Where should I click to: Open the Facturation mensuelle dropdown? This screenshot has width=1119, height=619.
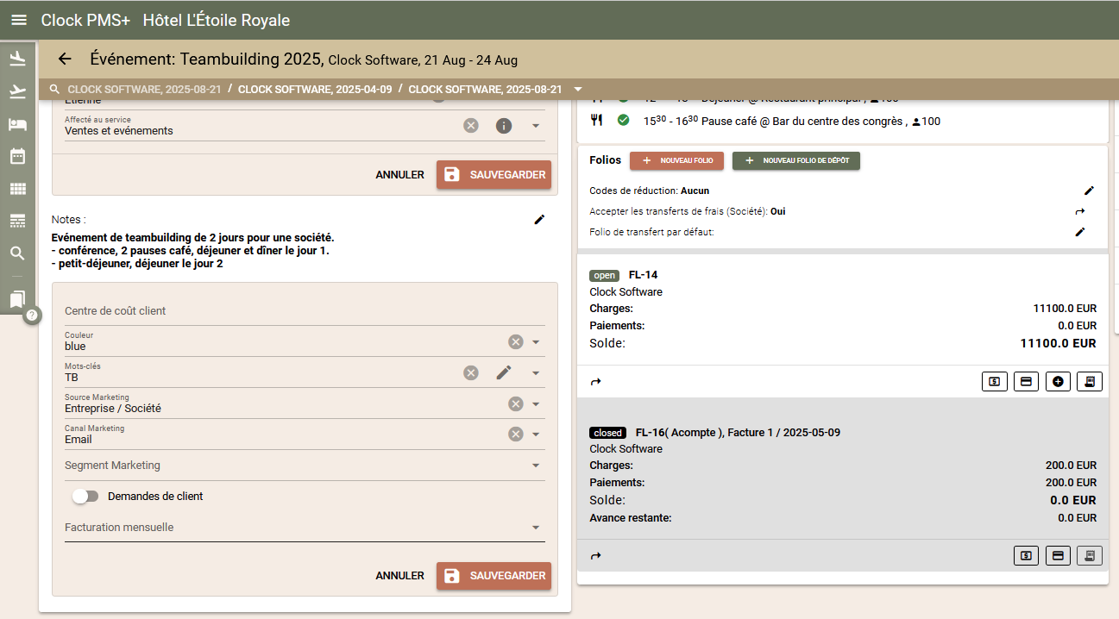tap(305, 528)
